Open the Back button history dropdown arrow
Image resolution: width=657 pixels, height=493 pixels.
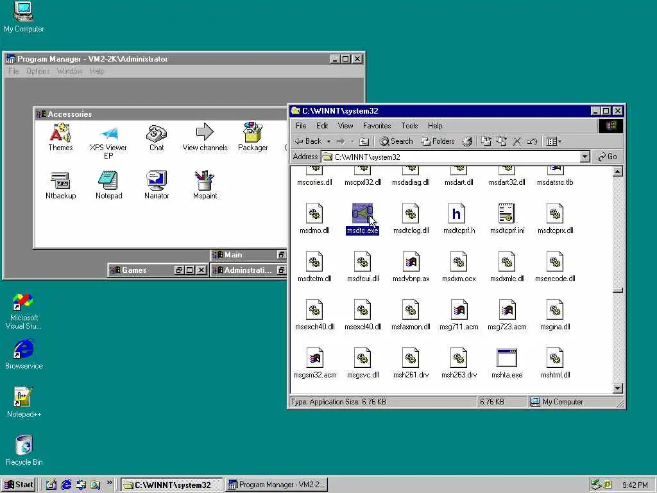pyautogui.click(x=328, y=142)
